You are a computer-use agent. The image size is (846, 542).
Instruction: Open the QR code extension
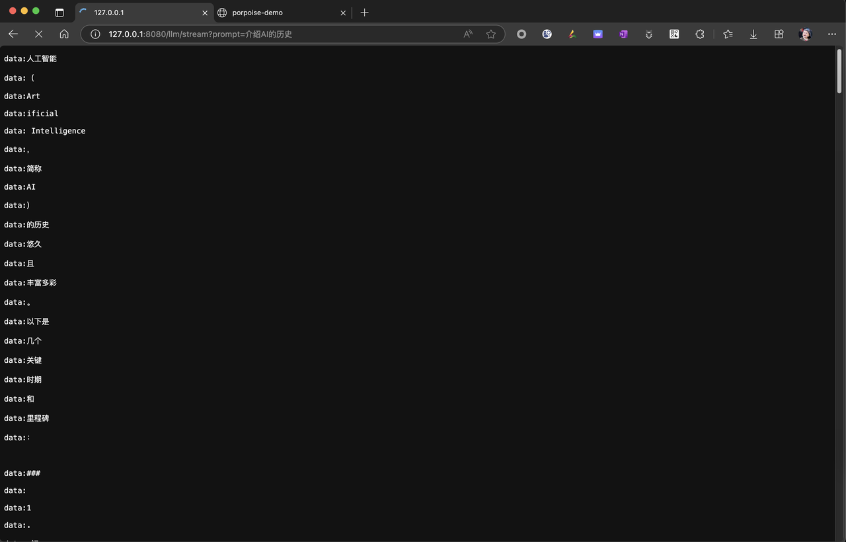pos(674,34)
